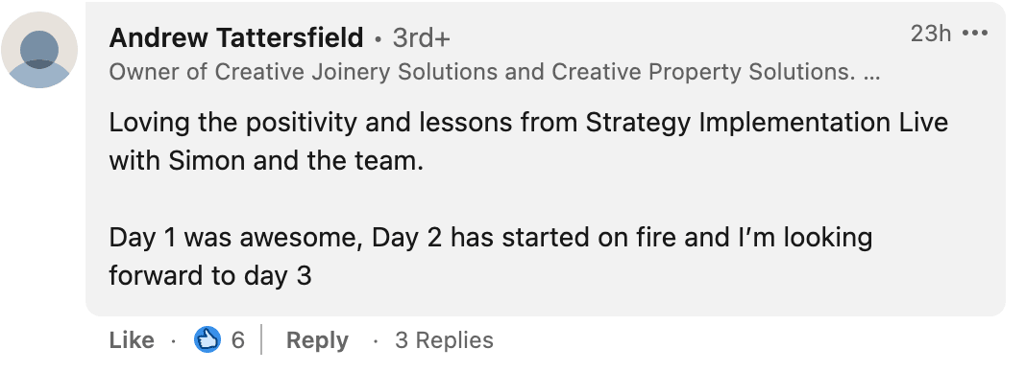Screen dimensions: 1026x372
Task: Expand the truncated headline ellipsis
Action: coord(871,73)
